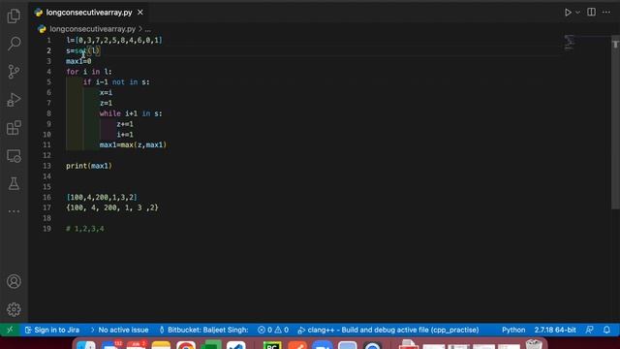Screen dimensions: 620x349
Task: Close the longconsecutivearray.py tab
Action: [x=139, y=13]
